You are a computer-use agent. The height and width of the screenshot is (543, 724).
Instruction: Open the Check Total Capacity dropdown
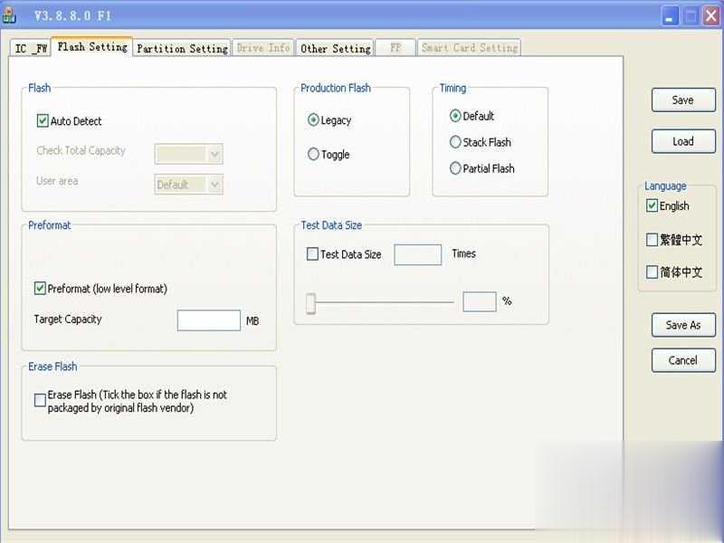coord(188,154)
